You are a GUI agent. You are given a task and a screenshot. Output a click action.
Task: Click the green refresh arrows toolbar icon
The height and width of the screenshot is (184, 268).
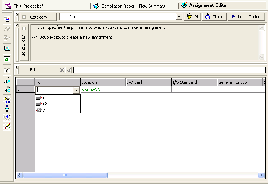coord(7,59)
